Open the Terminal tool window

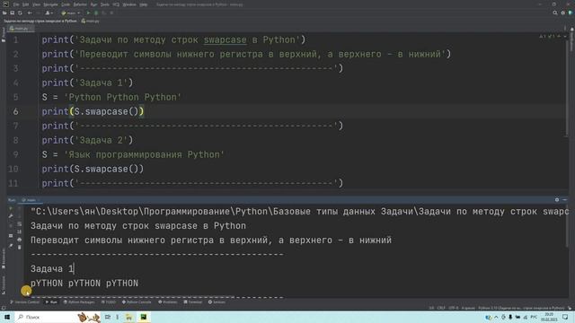(192, 302)
